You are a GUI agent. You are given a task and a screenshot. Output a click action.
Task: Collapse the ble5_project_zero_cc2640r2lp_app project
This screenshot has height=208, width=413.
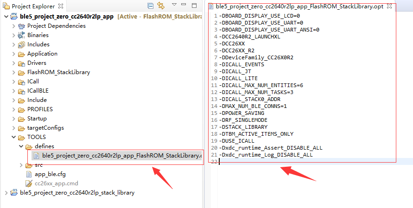6,17
